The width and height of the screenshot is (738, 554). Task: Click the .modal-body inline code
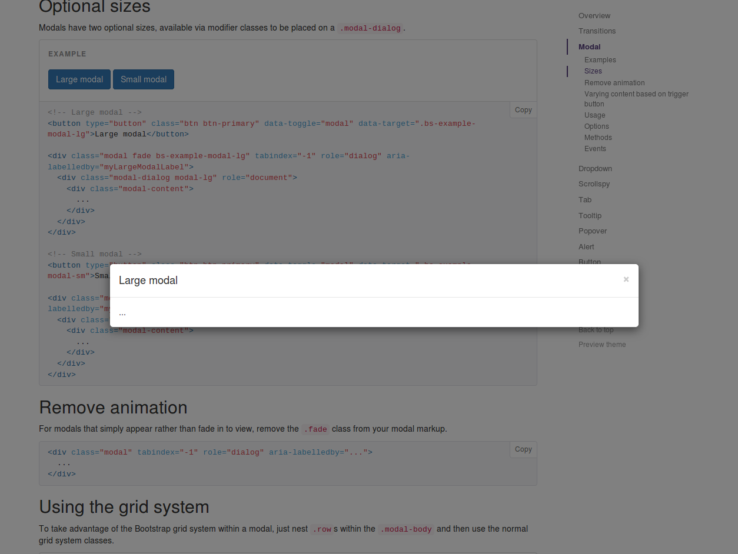(x=406, y=529)
